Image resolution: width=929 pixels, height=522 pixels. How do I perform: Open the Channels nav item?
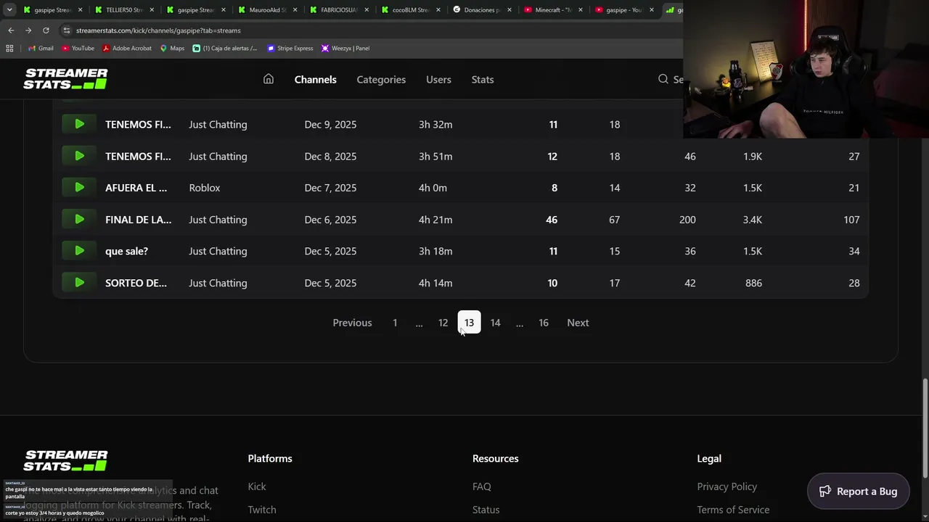(316, 79)
